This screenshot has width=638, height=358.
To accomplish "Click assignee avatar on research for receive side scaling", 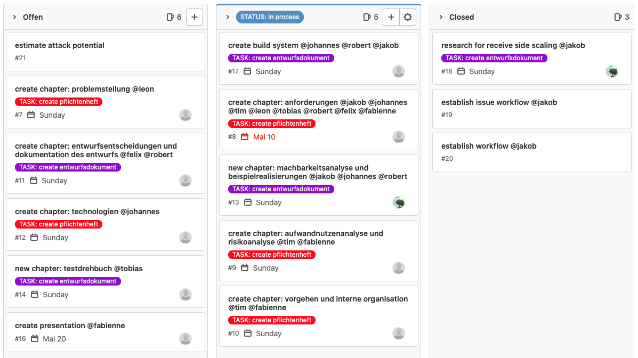I will [612, 71].
